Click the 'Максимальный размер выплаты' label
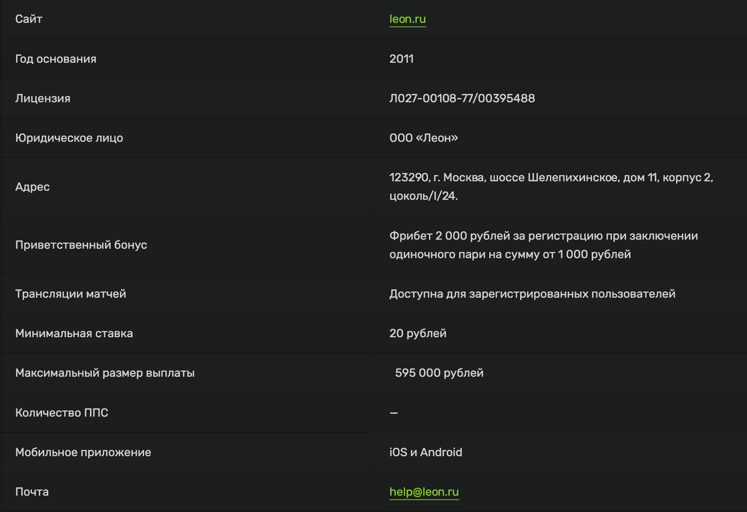 105,373
